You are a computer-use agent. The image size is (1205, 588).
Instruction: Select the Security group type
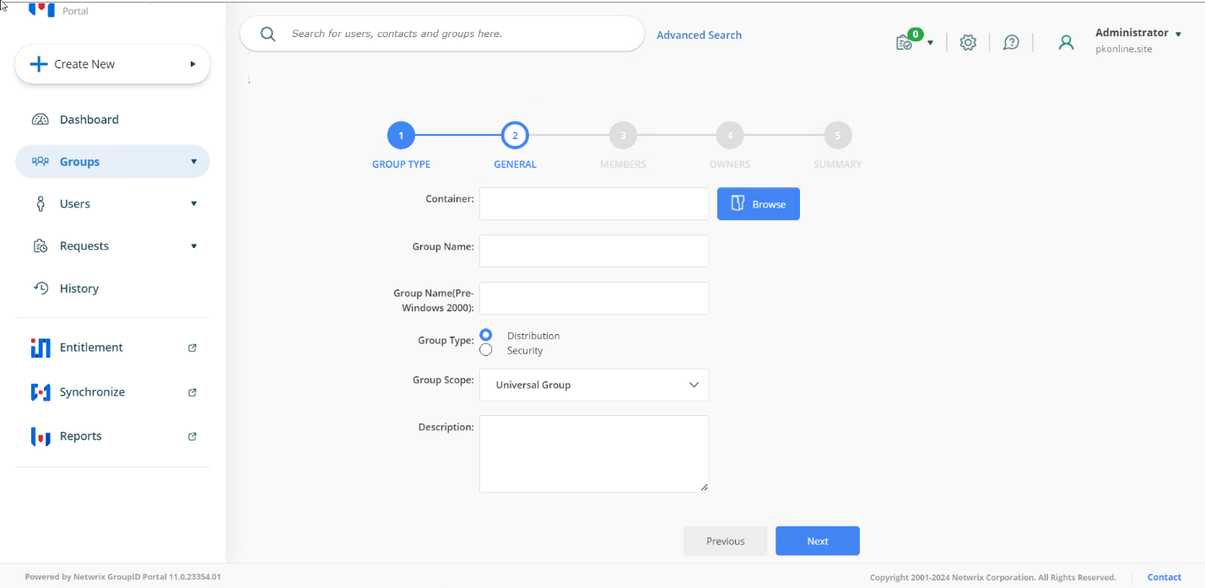click(486, 350)
